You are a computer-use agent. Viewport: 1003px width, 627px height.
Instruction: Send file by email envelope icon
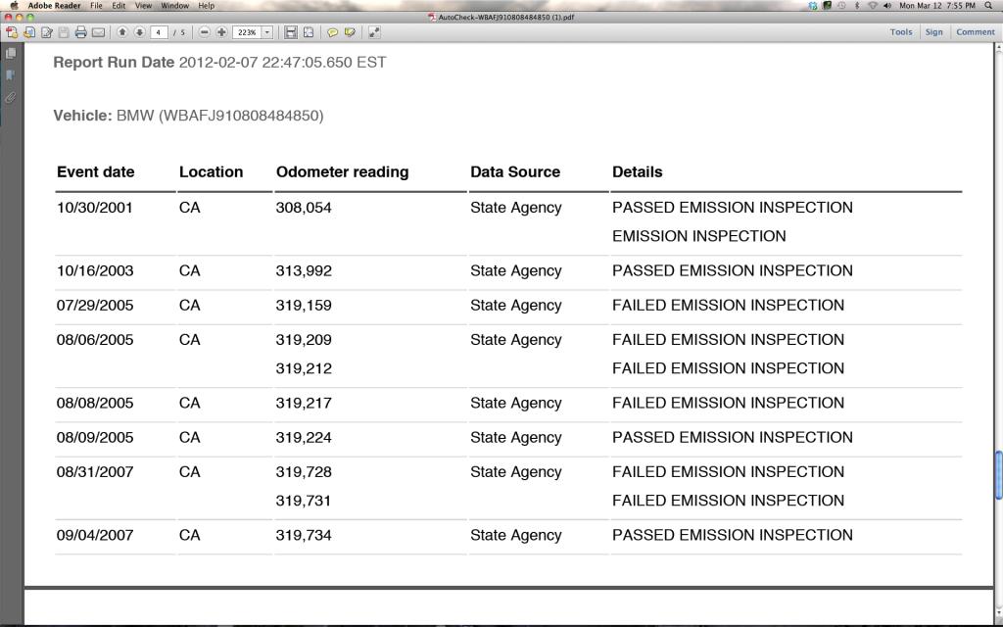[x=98, y=32]
